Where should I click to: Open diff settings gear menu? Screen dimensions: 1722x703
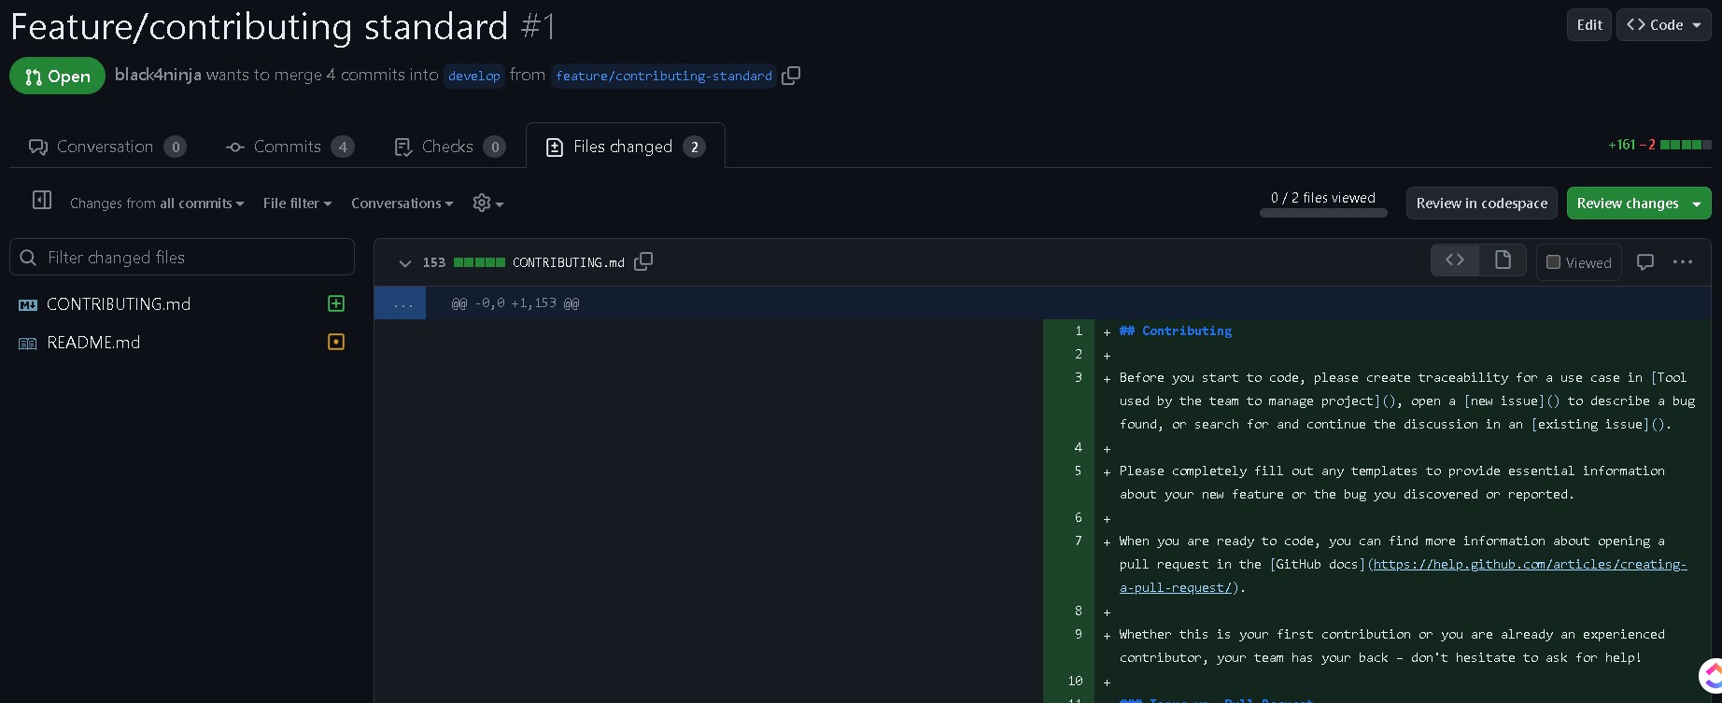[487, 204]
